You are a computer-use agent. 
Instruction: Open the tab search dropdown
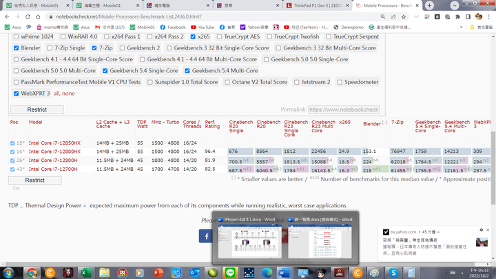[x=455, y=6]
